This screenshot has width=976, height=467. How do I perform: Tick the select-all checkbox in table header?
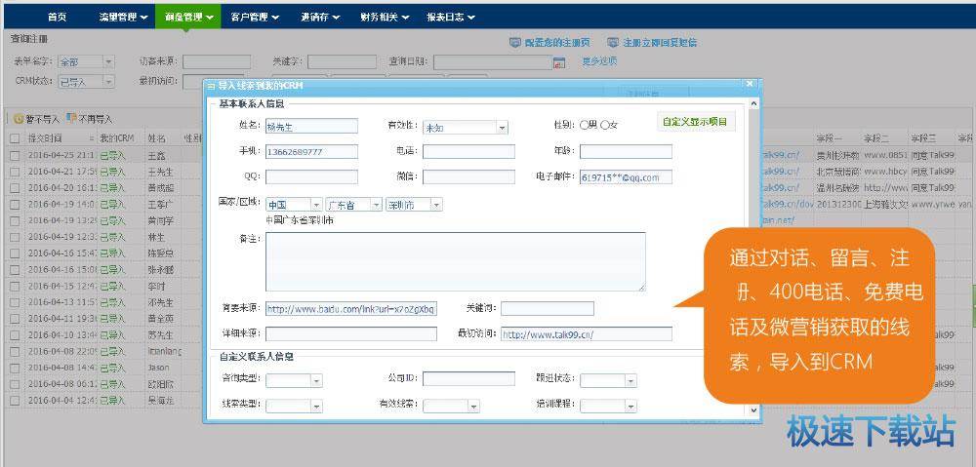15,138
